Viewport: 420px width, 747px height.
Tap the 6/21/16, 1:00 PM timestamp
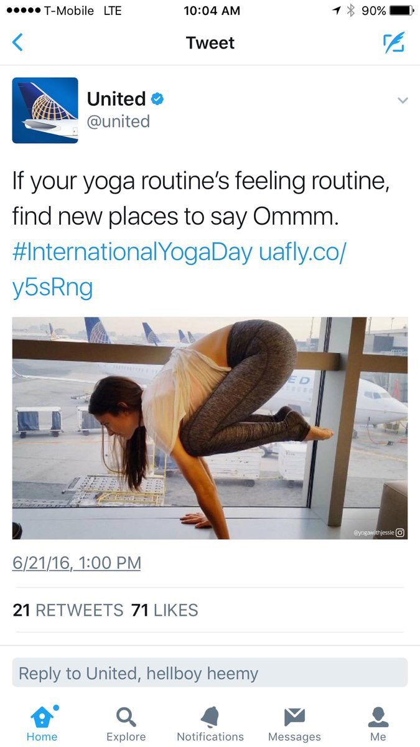coord(77,563)
